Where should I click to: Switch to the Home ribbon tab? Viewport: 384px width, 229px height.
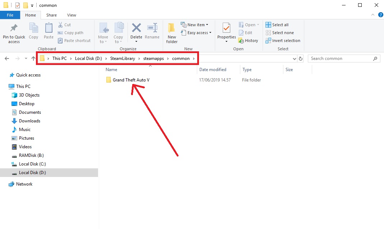coord(31,15)
